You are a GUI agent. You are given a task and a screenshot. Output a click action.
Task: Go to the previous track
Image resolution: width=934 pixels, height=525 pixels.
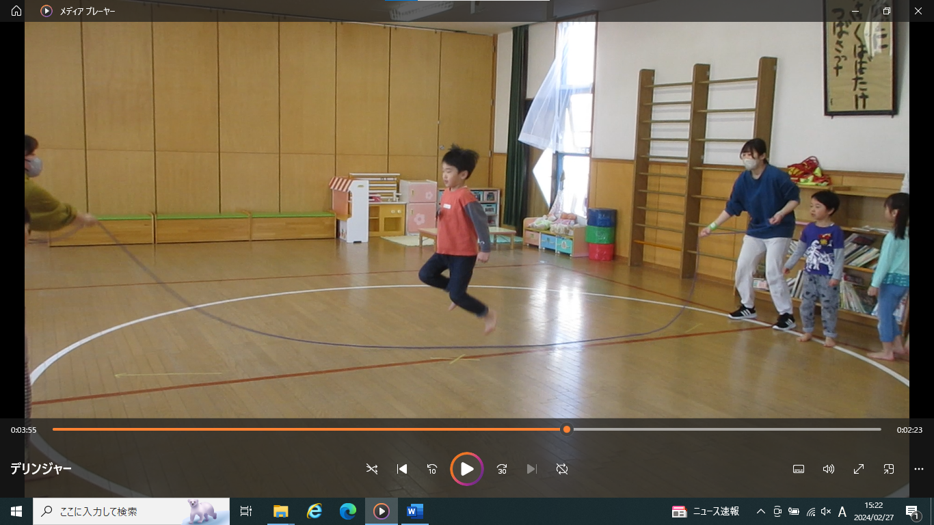pos(402,469)
